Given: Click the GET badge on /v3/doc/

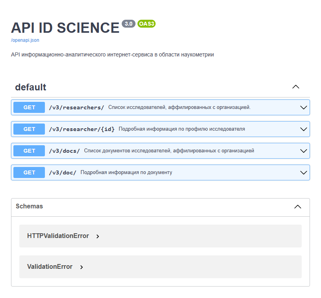Looking at the screenshot, I should (x=28, y=172).
